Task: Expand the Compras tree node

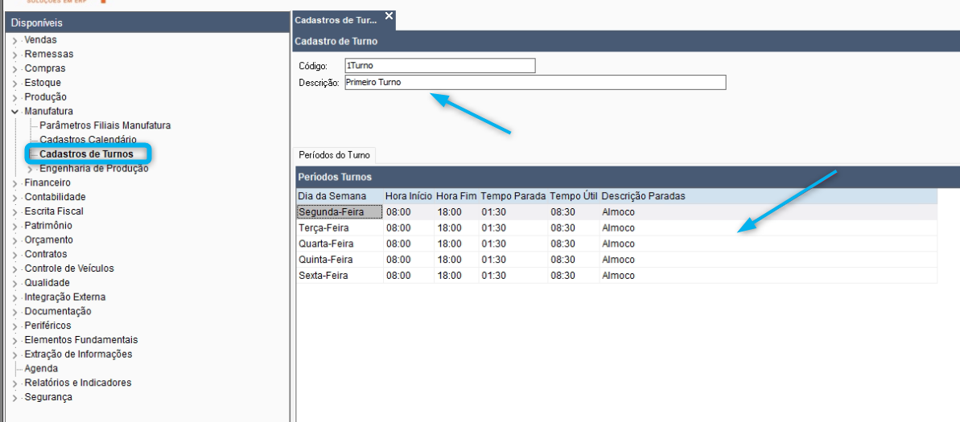Action: point(14,69)
